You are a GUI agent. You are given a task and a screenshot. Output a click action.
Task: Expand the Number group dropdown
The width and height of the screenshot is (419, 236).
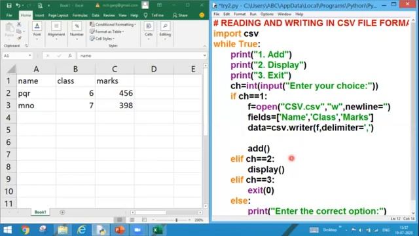coord(77,39)
